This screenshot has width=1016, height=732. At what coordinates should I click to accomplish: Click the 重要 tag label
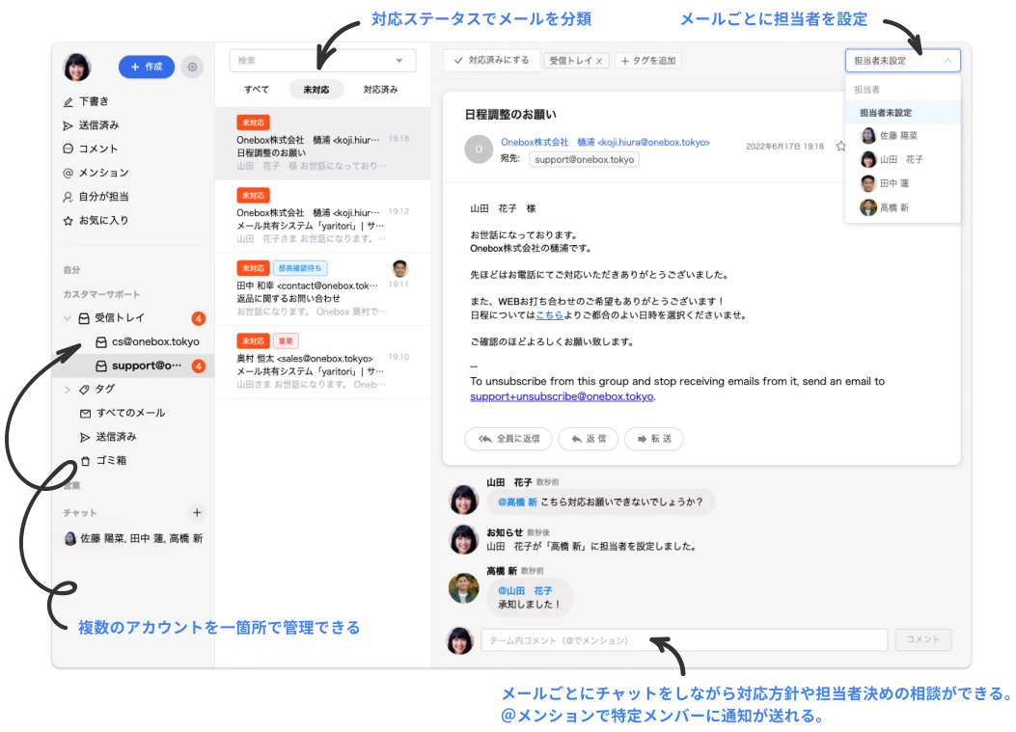click(286, 340)
